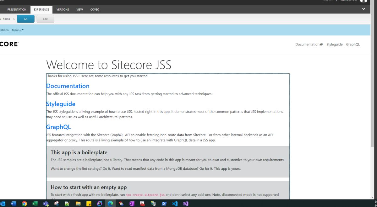Open Styleguide in the top navigation
Image resolution: width=377 pixels, height=207 pixels.
[334, 45]
